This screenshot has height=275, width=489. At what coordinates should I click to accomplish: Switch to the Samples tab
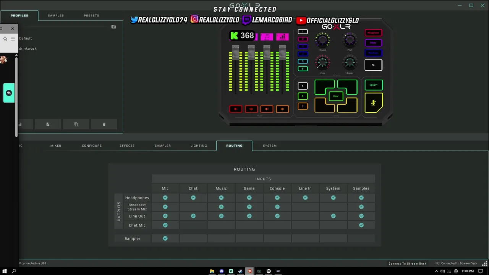(x=56, y=16)
